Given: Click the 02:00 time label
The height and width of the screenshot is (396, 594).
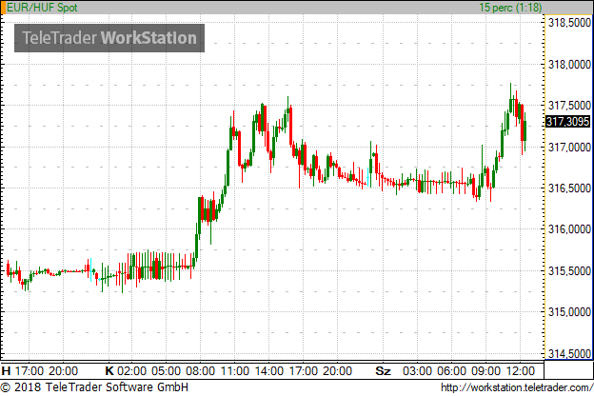Looking at the screenshot, I should click(x=131, y=370).
